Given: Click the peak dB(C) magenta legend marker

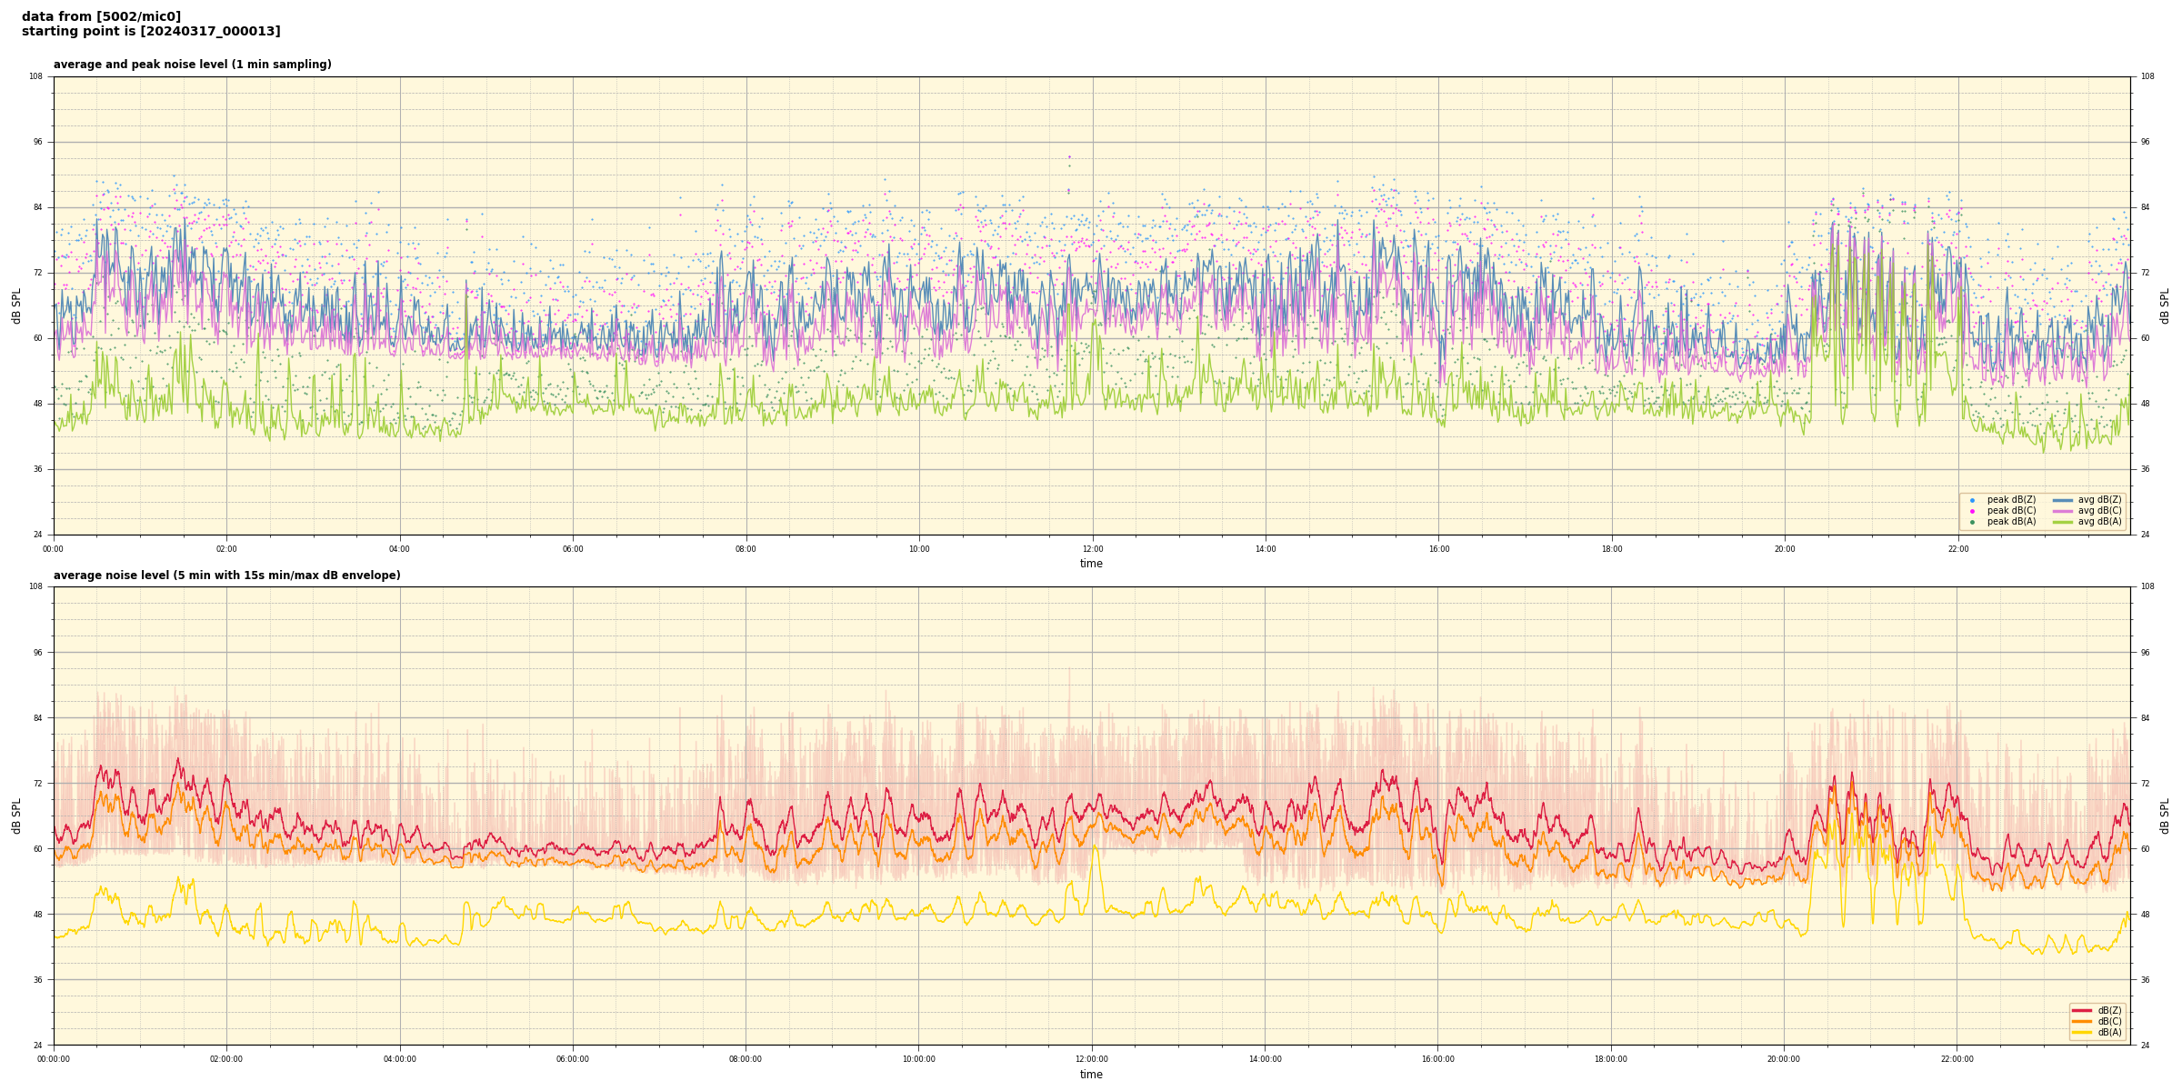Looking at the screenshot, I should [1972, 511].
